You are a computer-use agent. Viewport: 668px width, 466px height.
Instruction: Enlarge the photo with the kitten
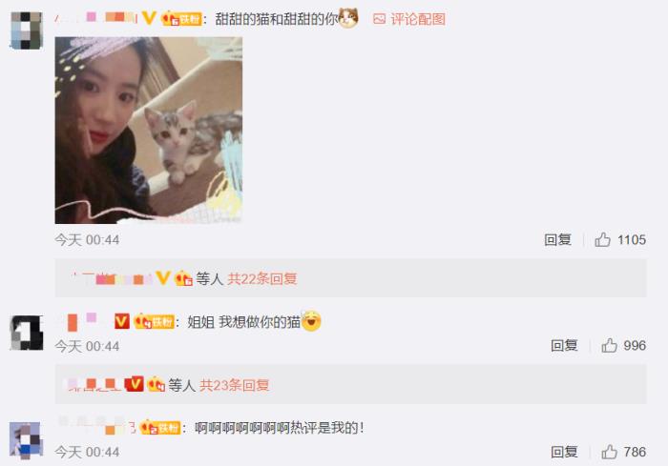click(149, 131)
